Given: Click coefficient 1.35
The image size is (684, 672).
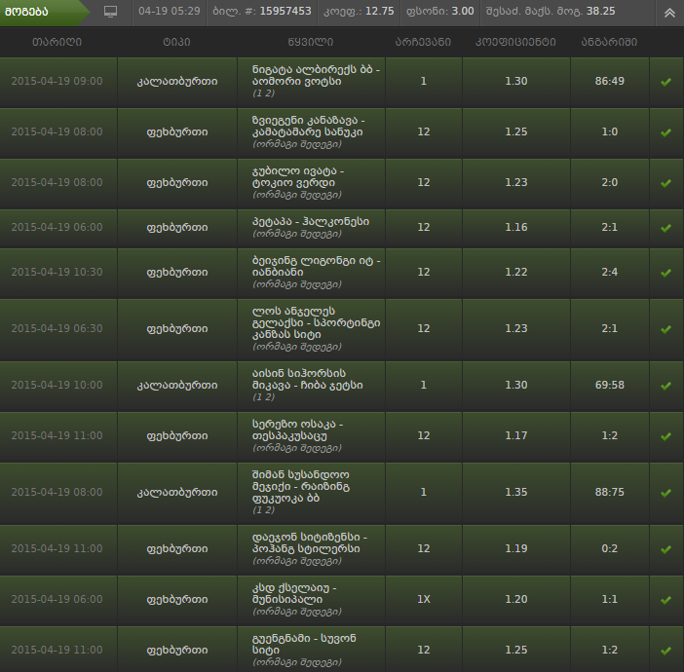Looking at the screenshot, I should click(x=516, y=493).
